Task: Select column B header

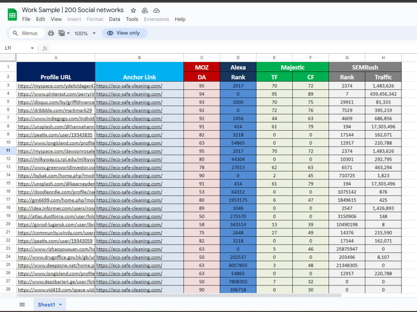Action: click(139, 57)
